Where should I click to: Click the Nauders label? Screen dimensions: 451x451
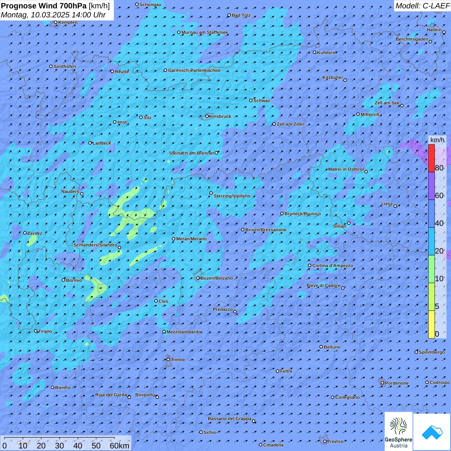pos(70,191)
